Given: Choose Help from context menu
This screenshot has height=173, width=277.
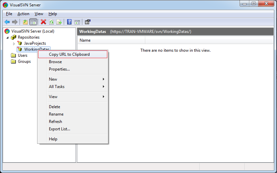Looking at the screenshot, I should pos(73,139).
